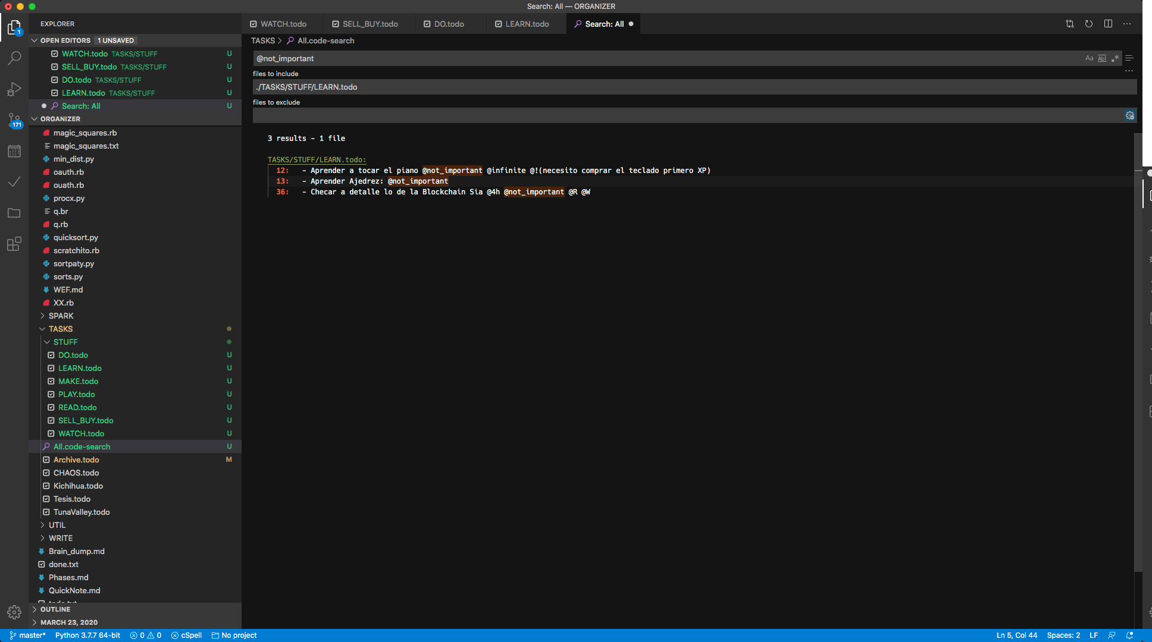Open cSpell in the status bar
The image size is (1152, 642).
coord(186,635)
